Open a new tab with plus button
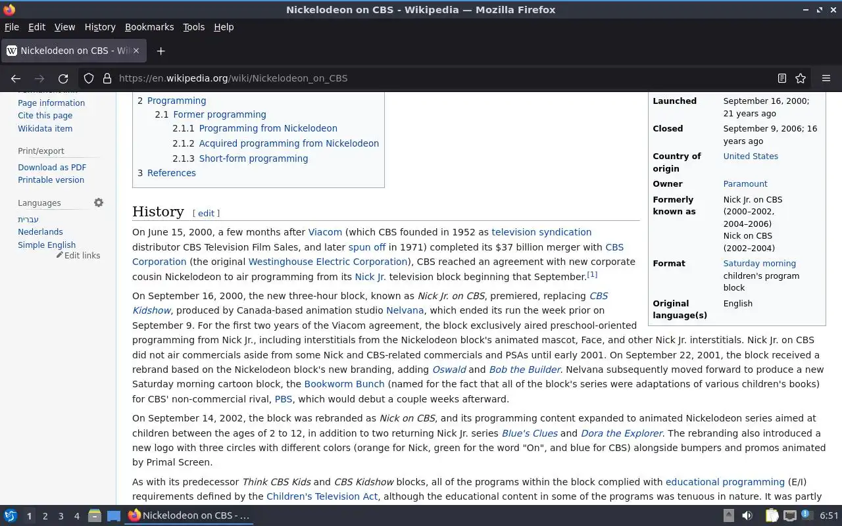The height and width of the screenshot is (526, 842). (x=161, y=51)
